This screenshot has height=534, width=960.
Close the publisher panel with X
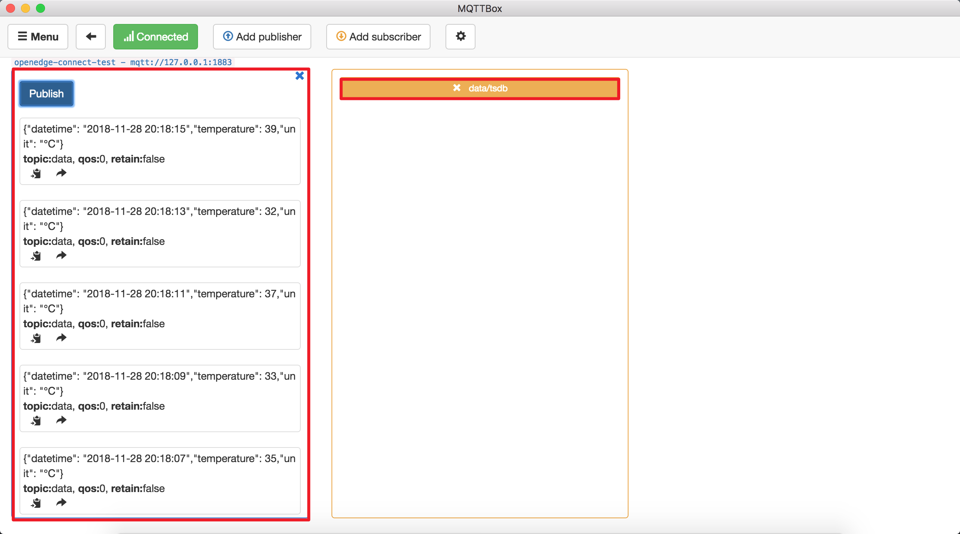click(300, 76)
